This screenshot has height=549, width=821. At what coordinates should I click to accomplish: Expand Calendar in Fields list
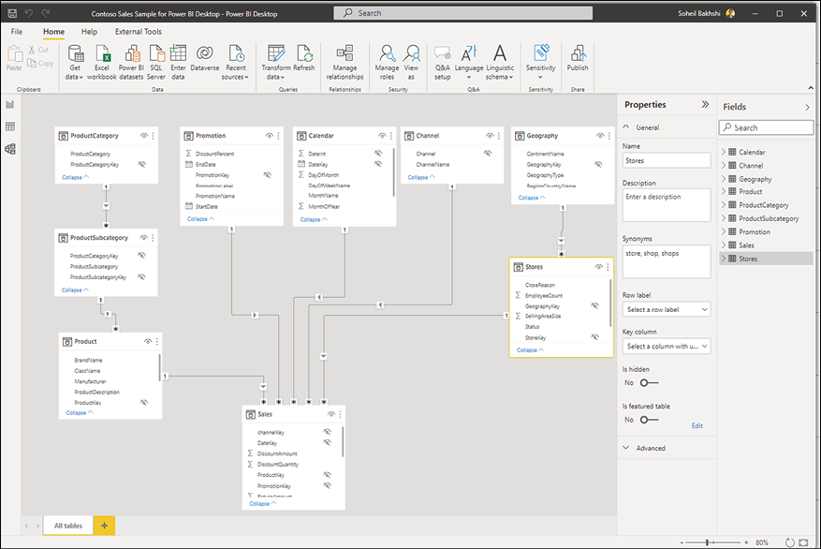pyautogui.click(x=724, y=152)
